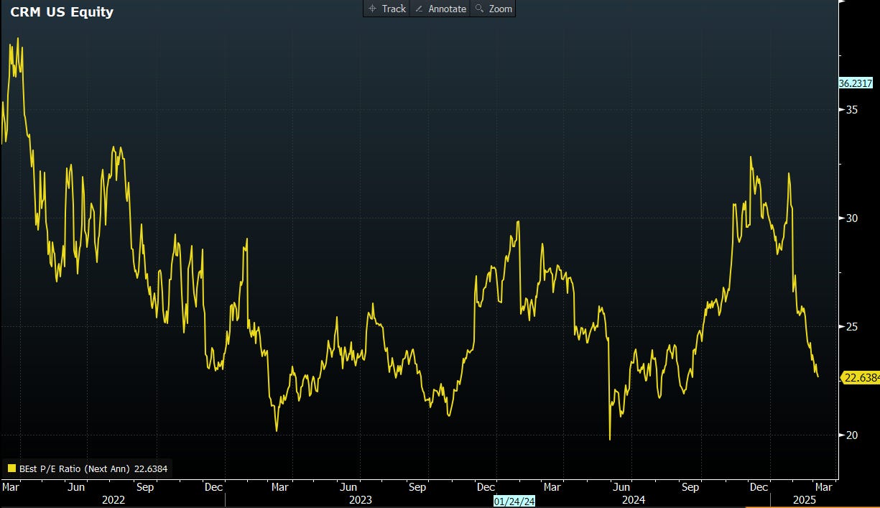The image size is (880, 508).
Task: Select the Zoom magnifier tool
Action: tap(493, 9)
